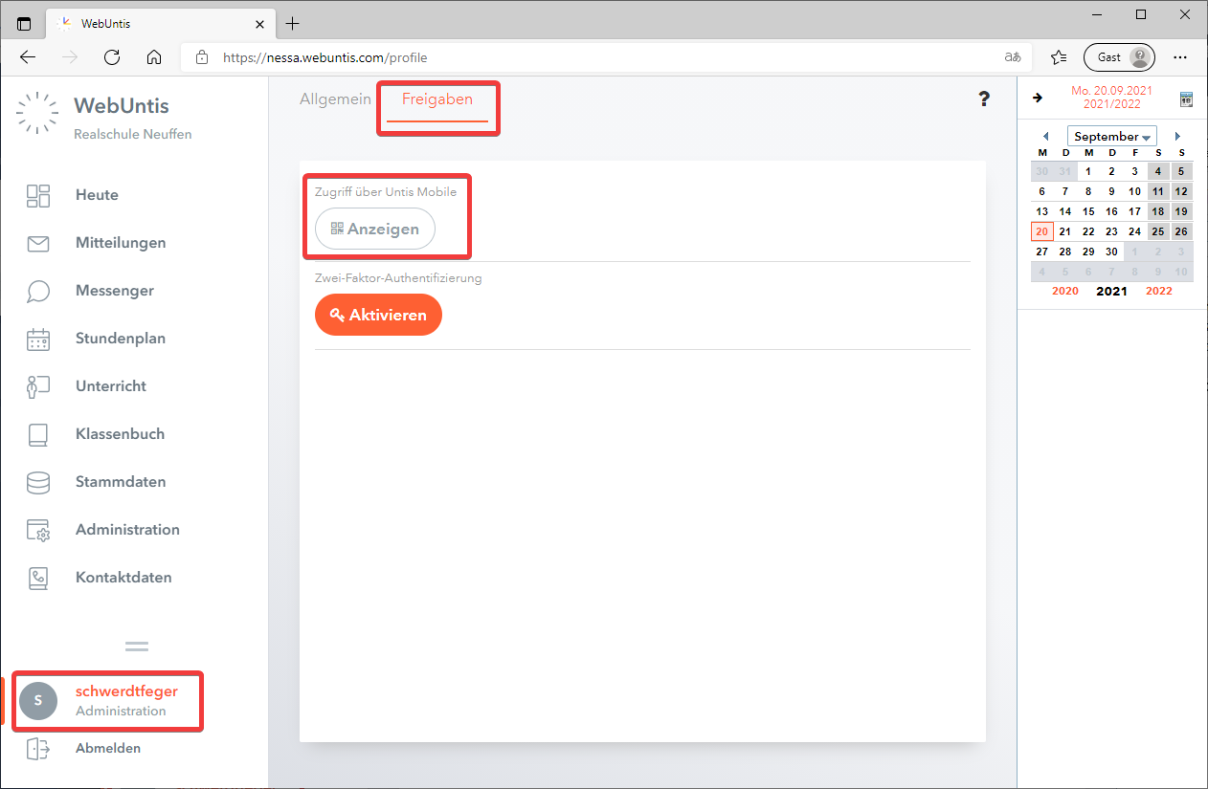Open the Heute dashboard icon
The image size is (1208, 789).
[x=38, y=196]
